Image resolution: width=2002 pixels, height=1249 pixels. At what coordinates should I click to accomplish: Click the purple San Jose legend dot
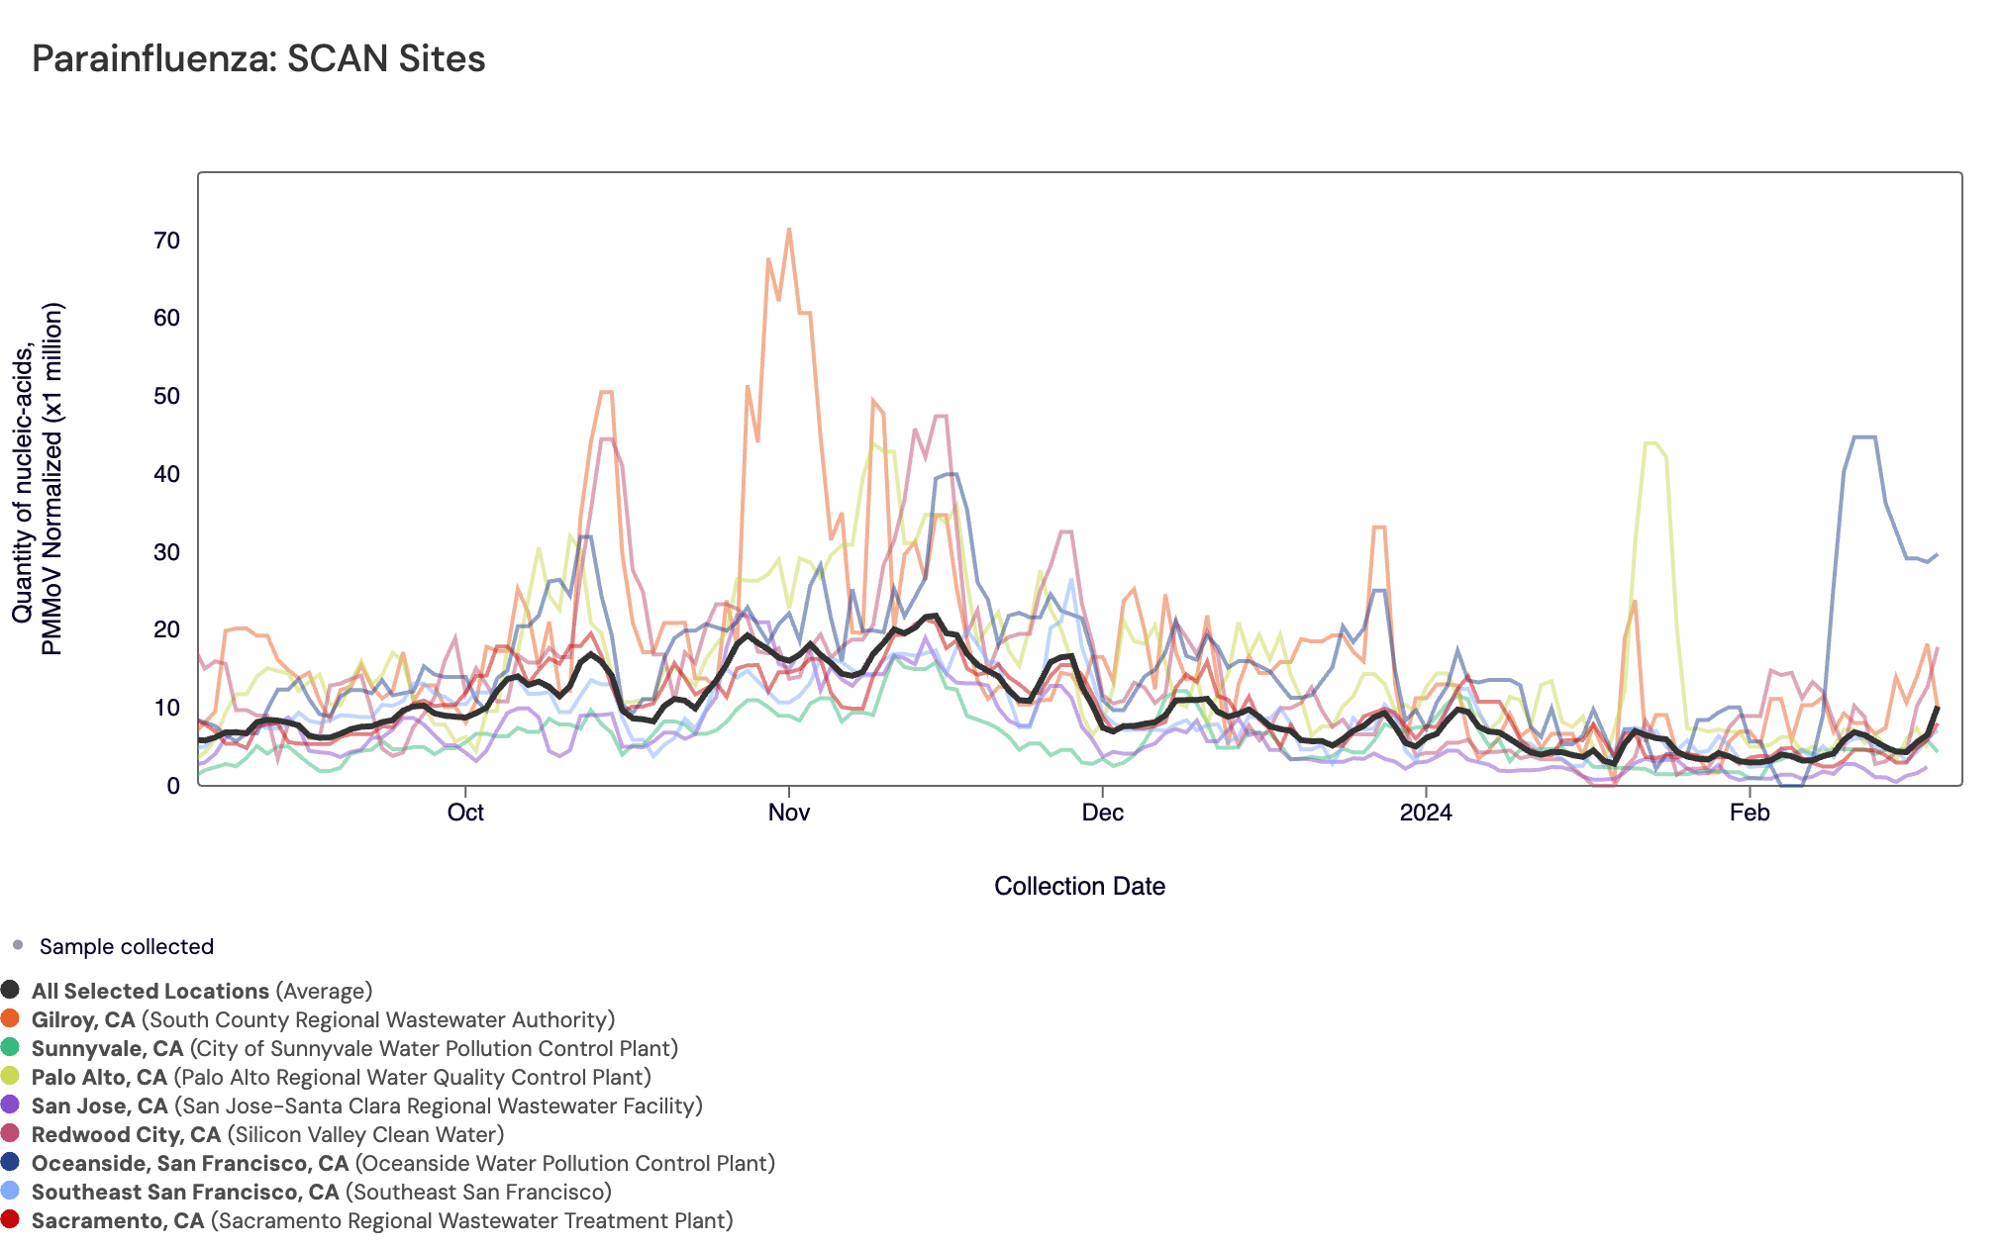pos(10,1105)
